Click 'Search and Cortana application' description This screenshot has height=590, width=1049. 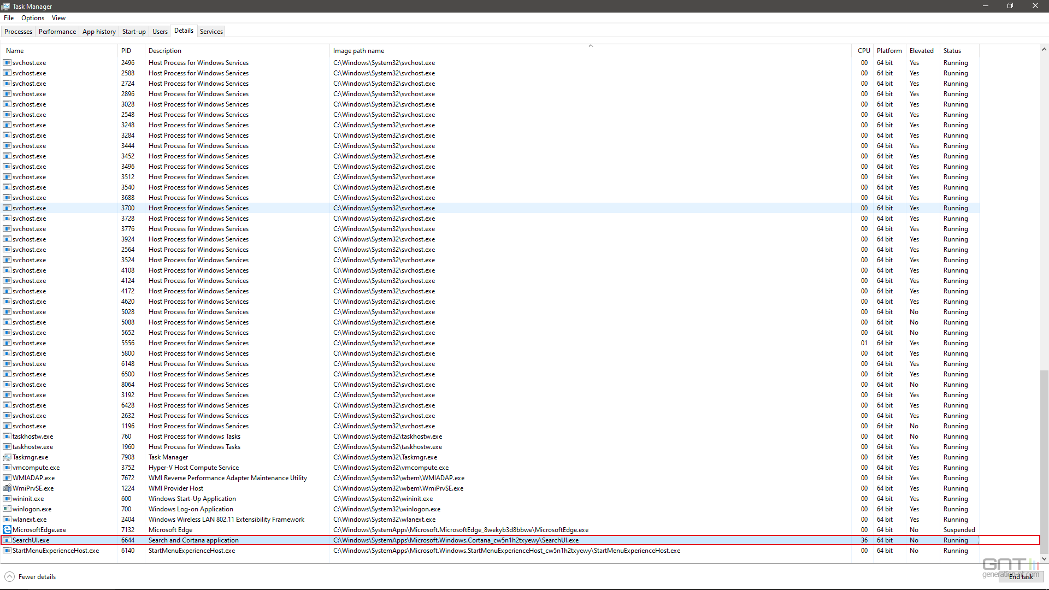[193, 540]
